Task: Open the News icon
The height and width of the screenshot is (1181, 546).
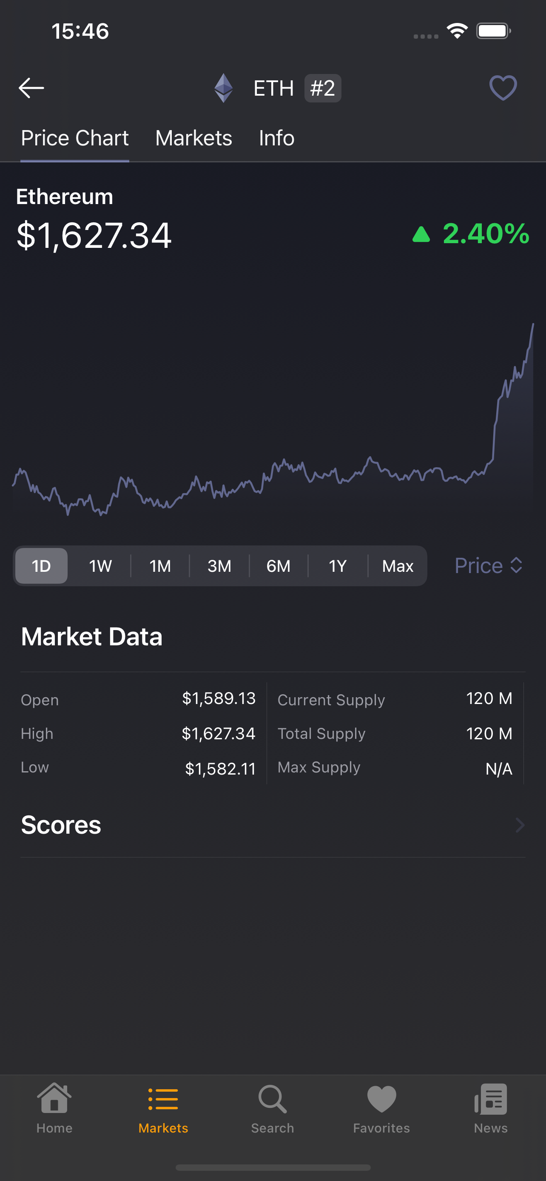Action: point(491,1099)
